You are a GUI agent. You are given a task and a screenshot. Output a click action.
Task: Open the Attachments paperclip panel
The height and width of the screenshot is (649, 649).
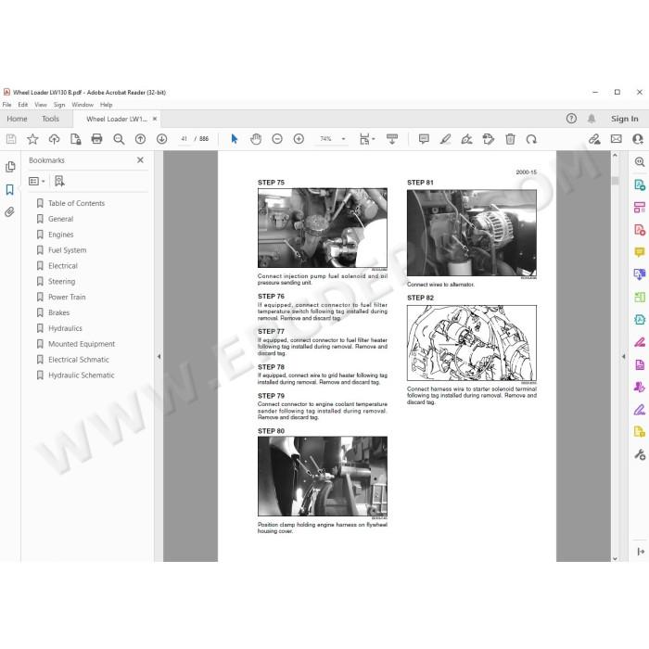[x=9, y=212]
